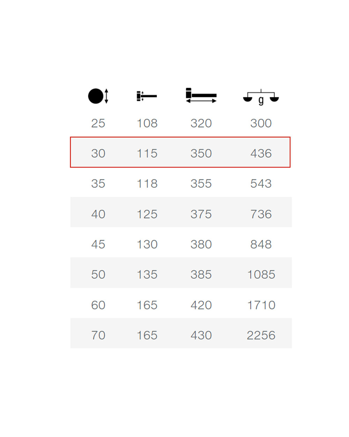Click the total length value 320
The width and height of the screenshot is (349, 437).
(201, 123)
